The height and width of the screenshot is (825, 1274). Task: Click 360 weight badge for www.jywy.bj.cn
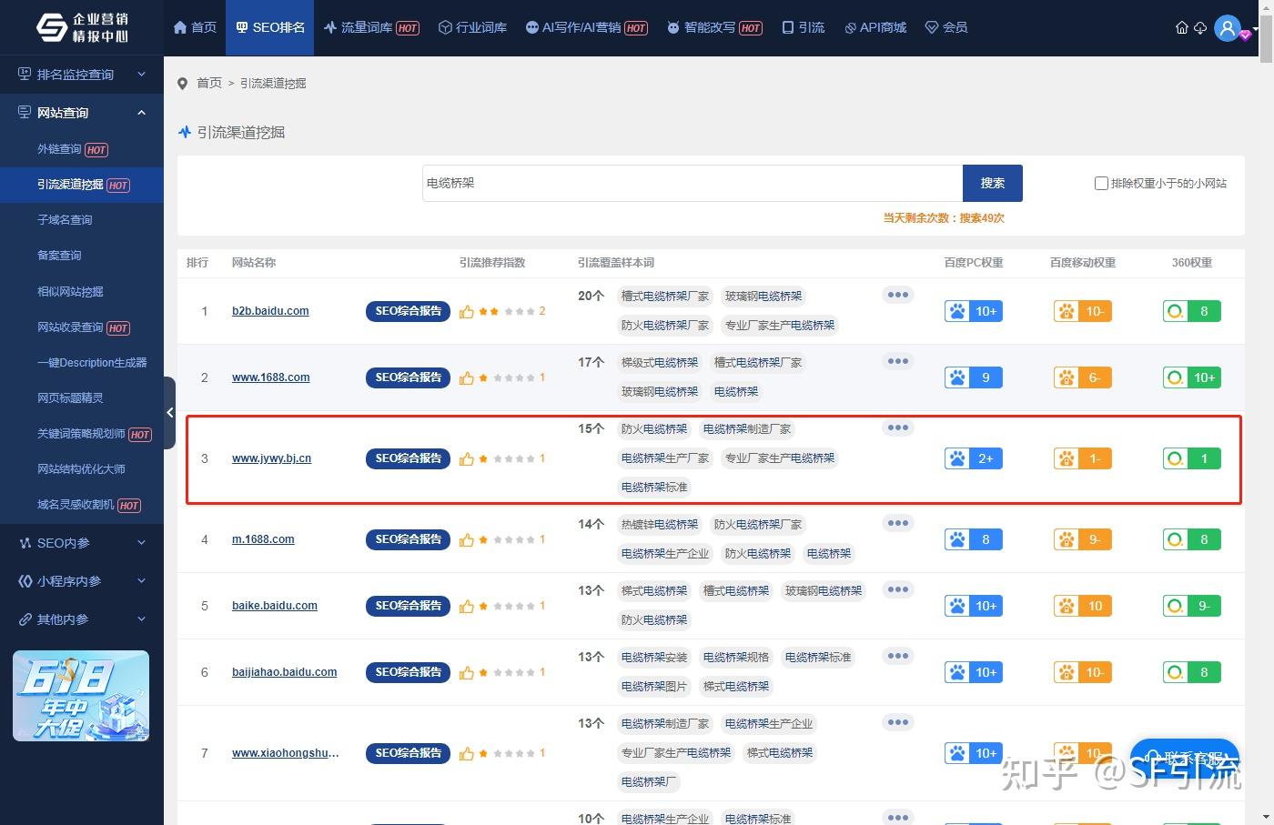click(x=1192, y=458)
